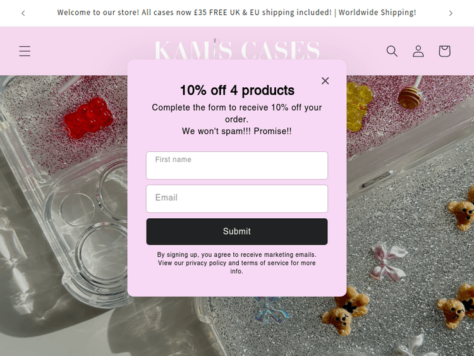The image size is (474, 356).
Task: Open the shopping cart icon
Action: 444,51
